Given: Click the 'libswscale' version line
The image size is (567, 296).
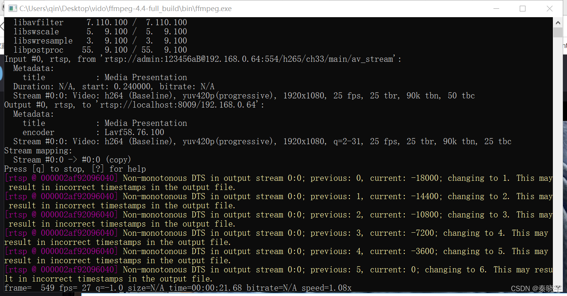Looking at the screenshot, I should coord(100,32).
